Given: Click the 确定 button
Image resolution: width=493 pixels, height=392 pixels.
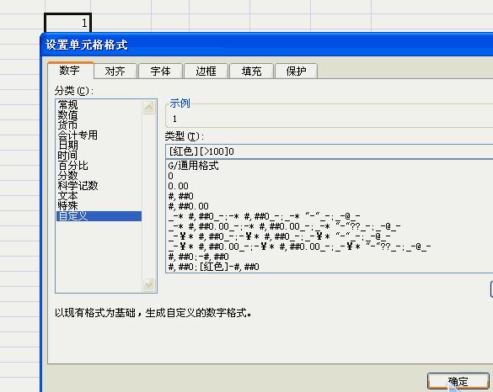Looking at the screenshot, I should click(x=458, y=382).
